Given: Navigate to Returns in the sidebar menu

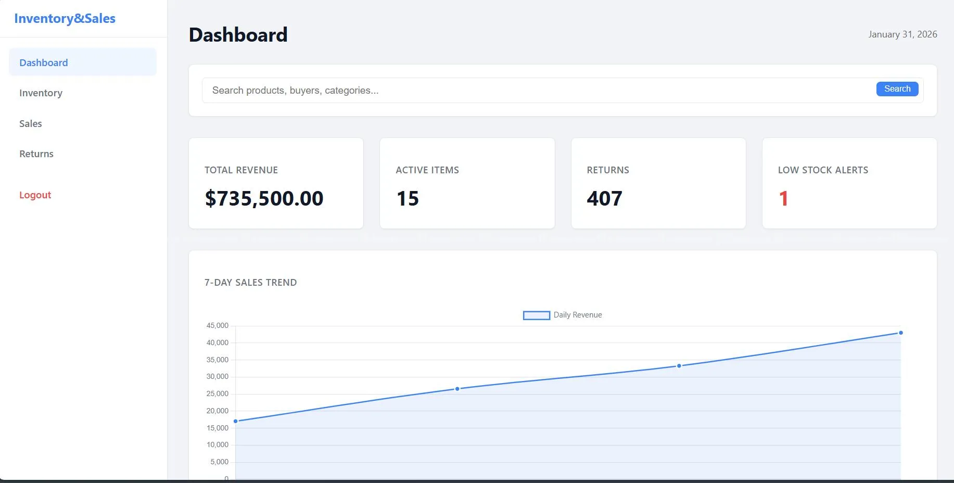Looking at the screenshot, I should (x=36, y=154).
